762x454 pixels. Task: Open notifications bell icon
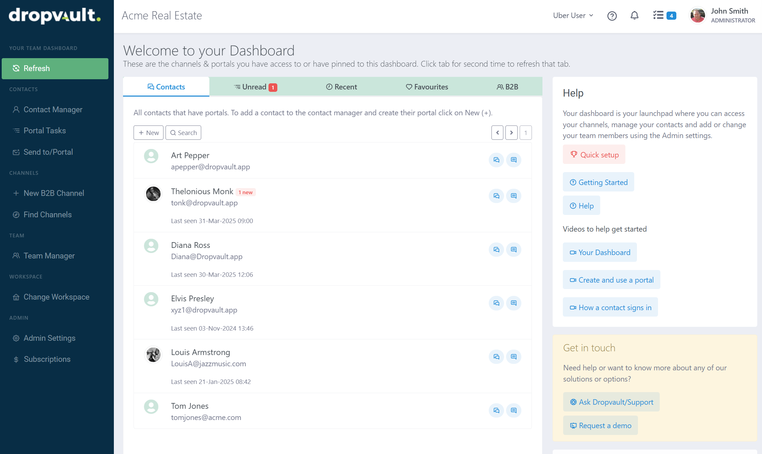634,16
